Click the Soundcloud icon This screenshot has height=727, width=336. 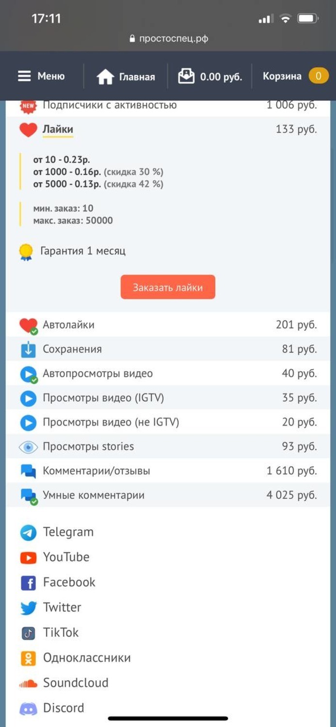point(29,683)
